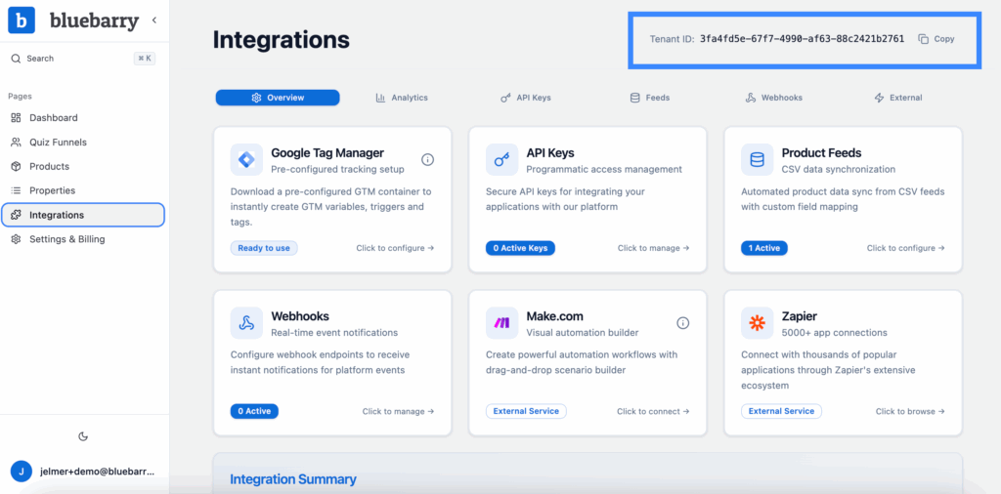Open the Search field in sidebar
This screenshot has width=1001, height=494.
tap(83, 59)
